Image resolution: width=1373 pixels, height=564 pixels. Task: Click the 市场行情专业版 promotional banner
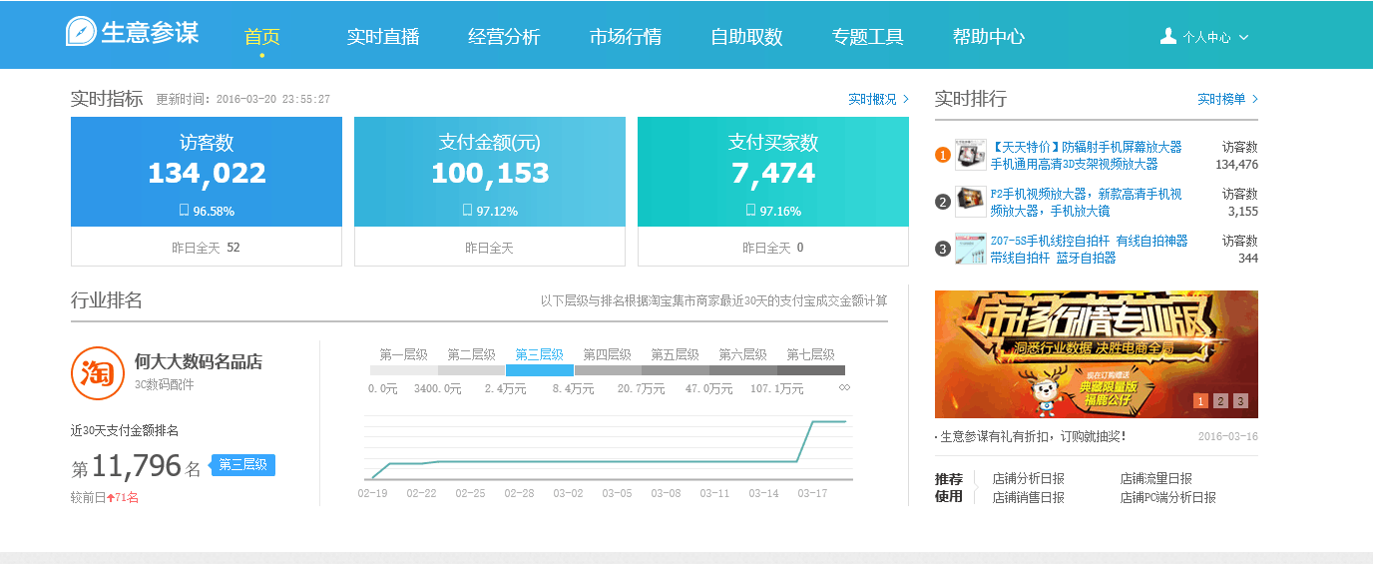click(1096, 353)
